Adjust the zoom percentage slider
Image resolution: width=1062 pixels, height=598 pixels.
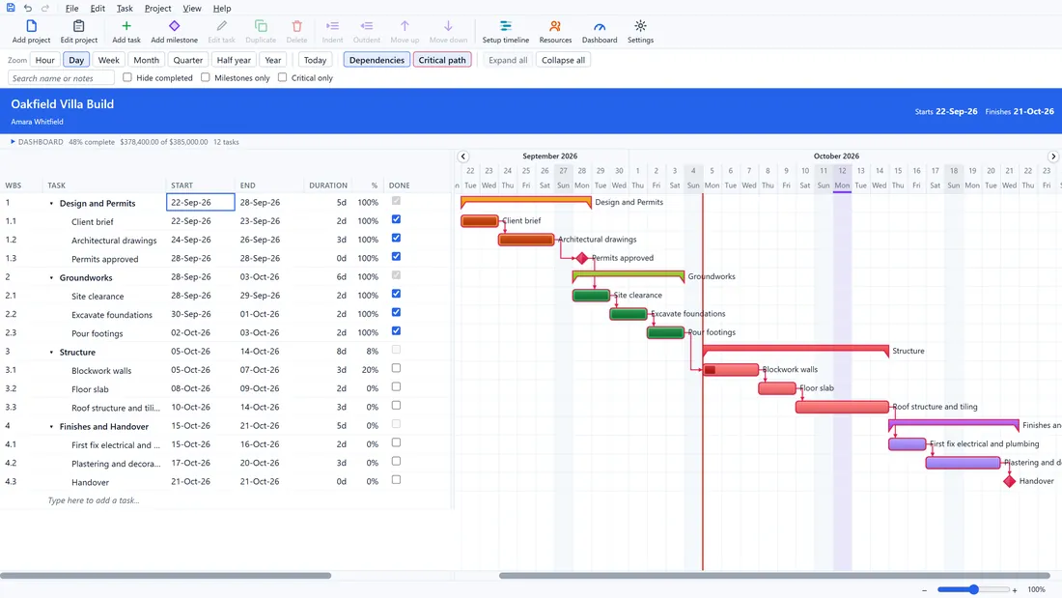coord(973,590)
